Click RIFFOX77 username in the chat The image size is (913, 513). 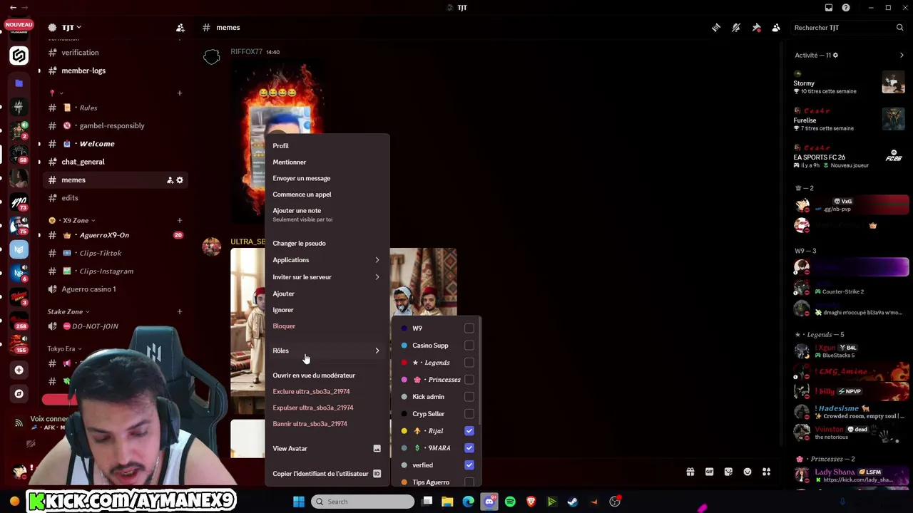(x=247, y=52)
